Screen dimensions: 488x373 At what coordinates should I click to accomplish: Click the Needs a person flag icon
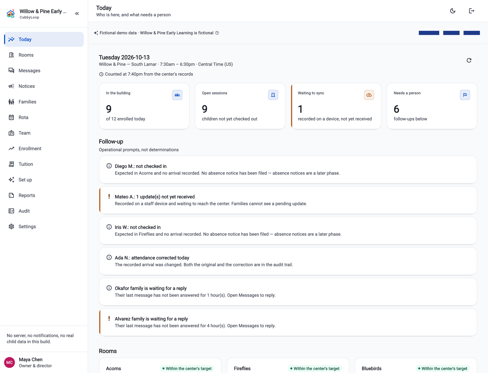[x=465, y=95]
